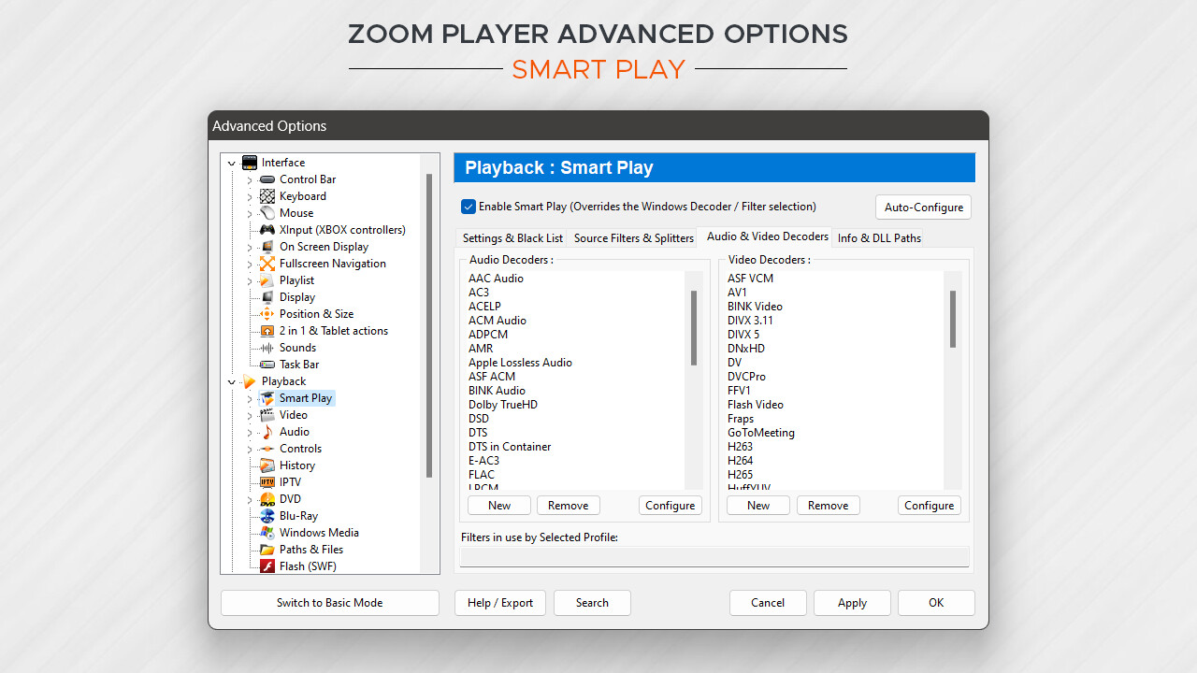Select the XInput gamepad icon in the sidebar
The image size is (1197, 673).
pos(267,229)
